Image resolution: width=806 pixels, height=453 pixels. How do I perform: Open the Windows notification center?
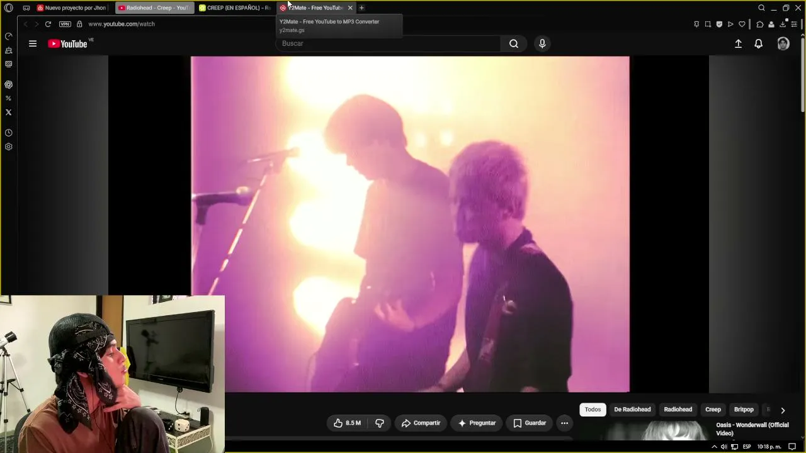coord(792,447)
